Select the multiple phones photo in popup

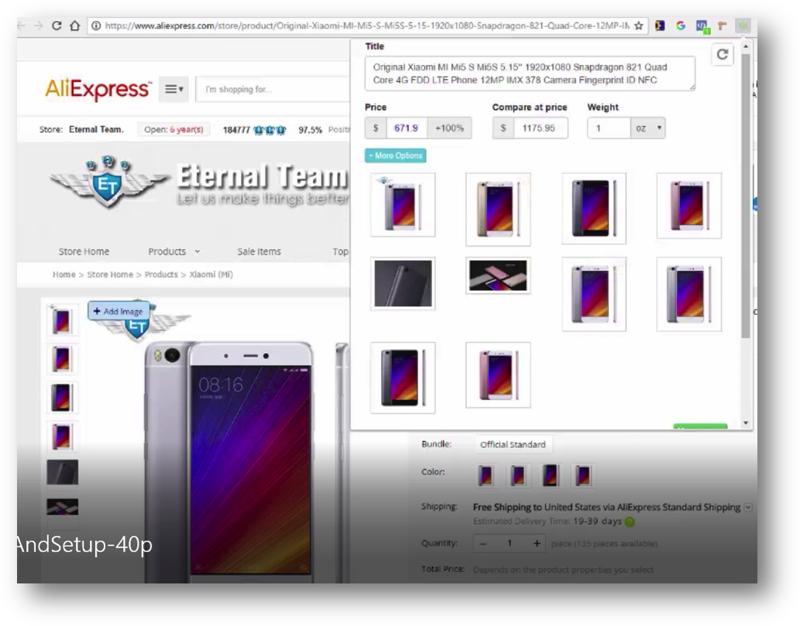(498, 275)
